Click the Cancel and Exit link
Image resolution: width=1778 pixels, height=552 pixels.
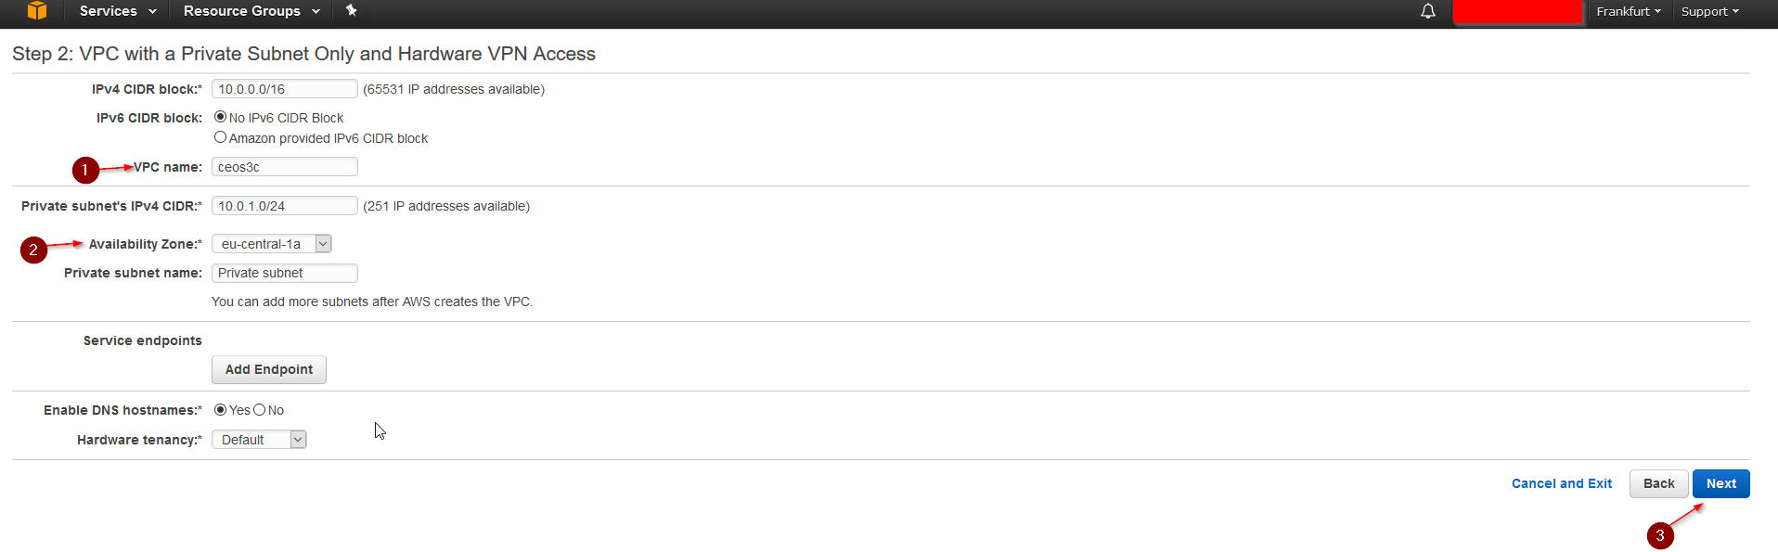point(1562,483)
